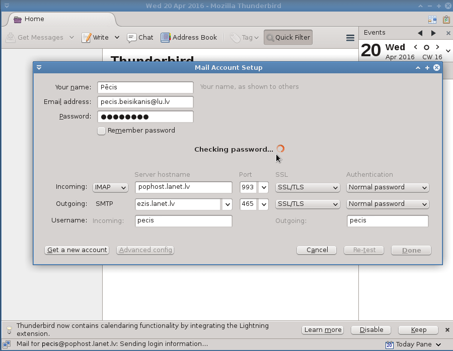This screenshot has height=351, width=453.
Task: Disable the Lightning extension
Action: 371,330
